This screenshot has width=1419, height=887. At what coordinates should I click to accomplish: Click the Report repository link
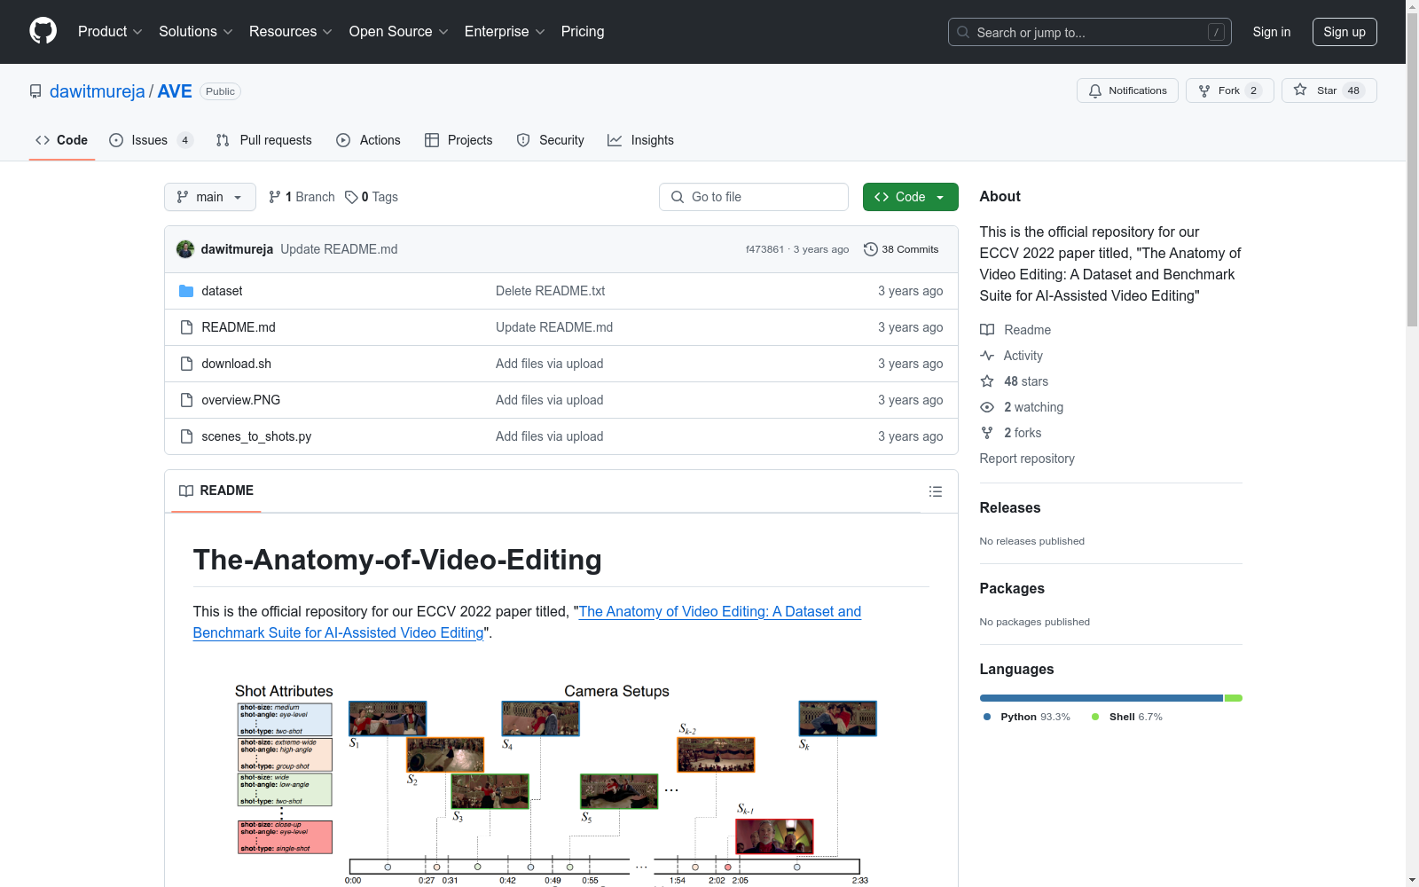tap(1027, 459)
